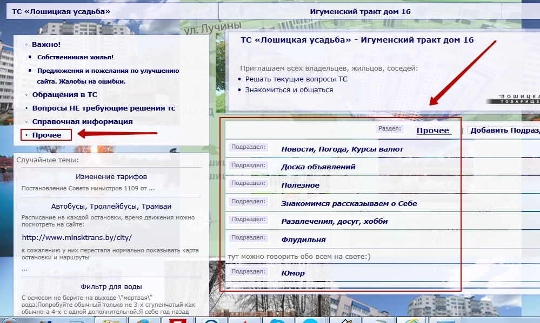The image size is (540, 323).
Task: Open the 'Доска объявлений' subsection
Action: coord(318,167)
